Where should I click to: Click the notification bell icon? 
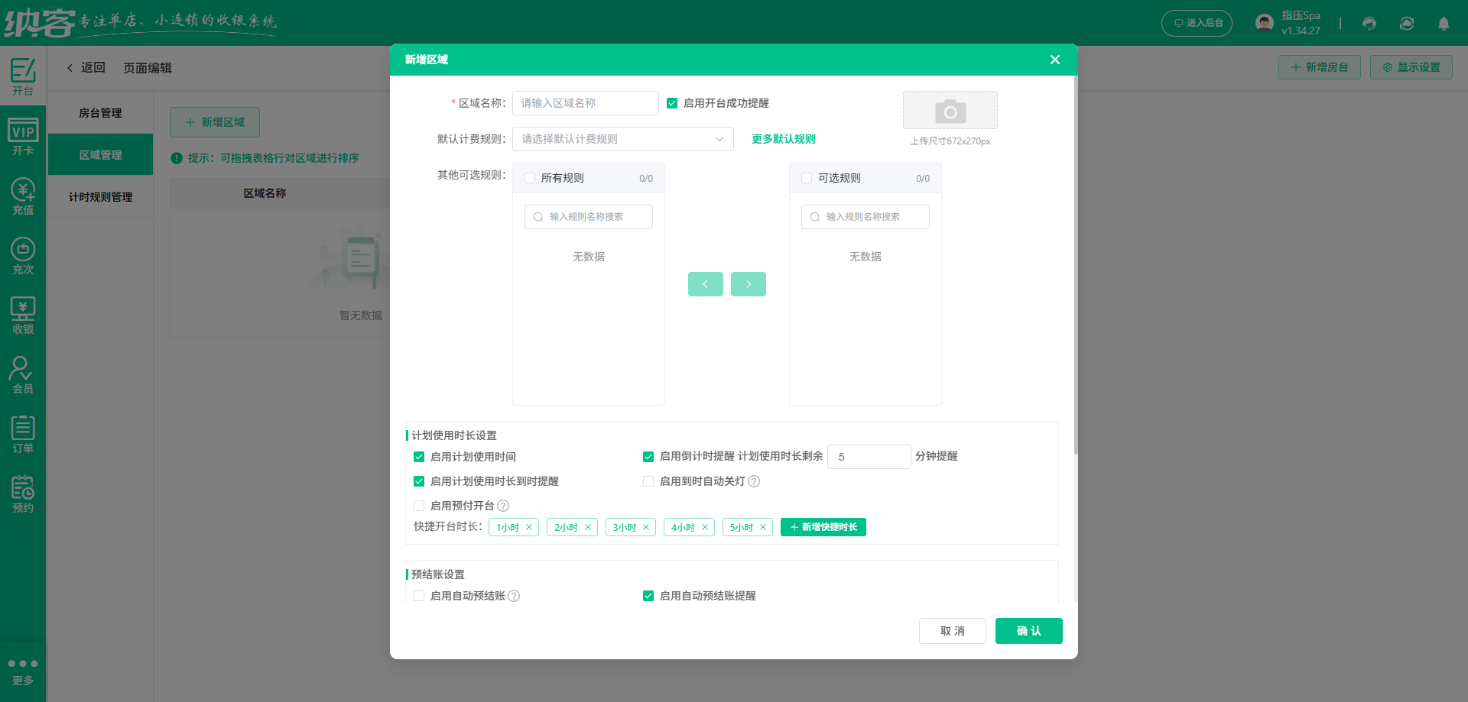tap(1444, 24)
